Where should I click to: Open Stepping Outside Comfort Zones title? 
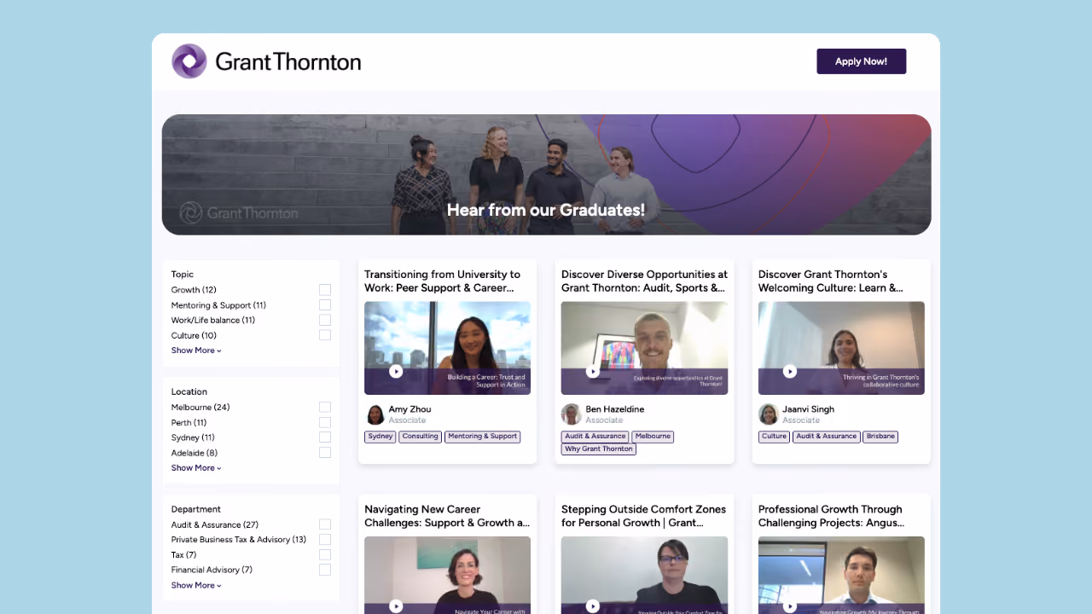coord(643,516)
